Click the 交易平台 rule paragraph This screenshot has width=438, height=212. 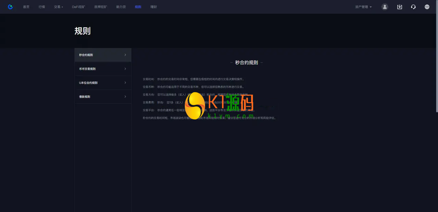tap(199, 110)
